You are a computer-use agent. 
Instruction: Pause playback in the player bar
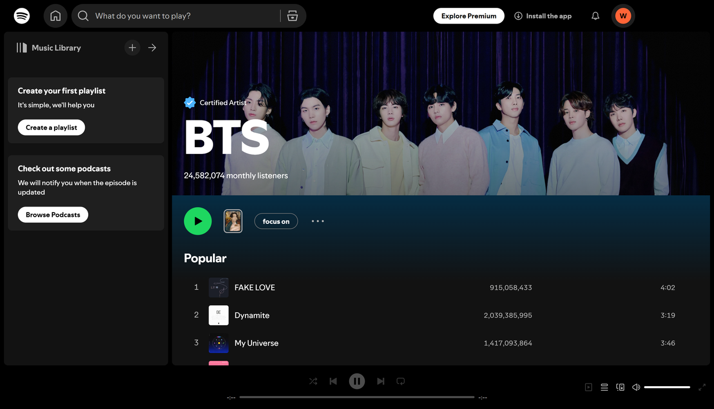pos(357,381)
